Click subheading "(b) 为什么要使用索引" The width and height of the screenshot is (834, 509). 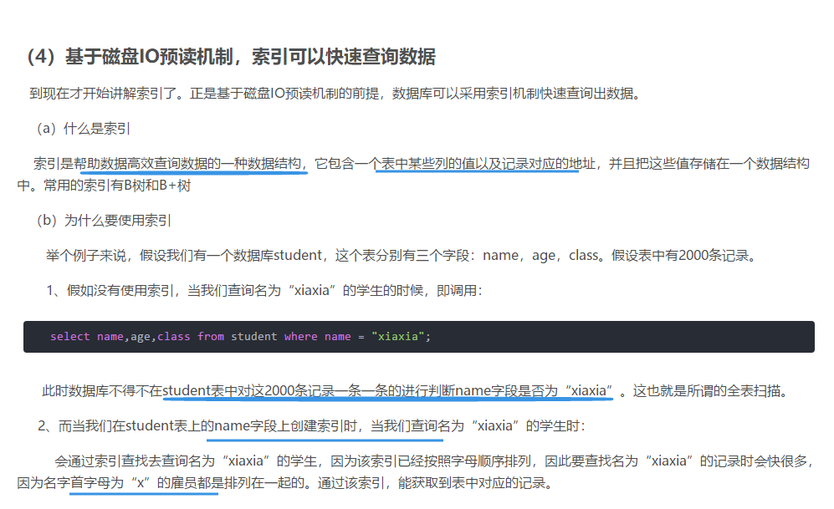pos(103,220)
